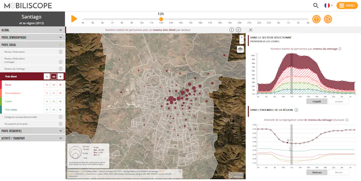Show Faible as nb count
Screen dimensions: 361x181
point(54,101)
